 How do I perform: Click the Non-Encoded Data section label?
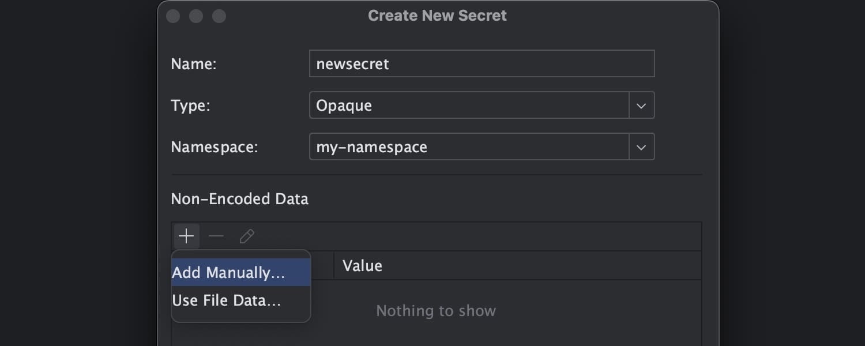click(x=239, y=198)
